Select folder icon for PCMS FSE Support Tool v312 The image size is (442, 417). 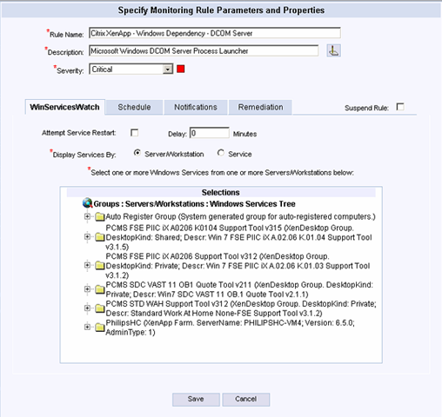(100, 266)
